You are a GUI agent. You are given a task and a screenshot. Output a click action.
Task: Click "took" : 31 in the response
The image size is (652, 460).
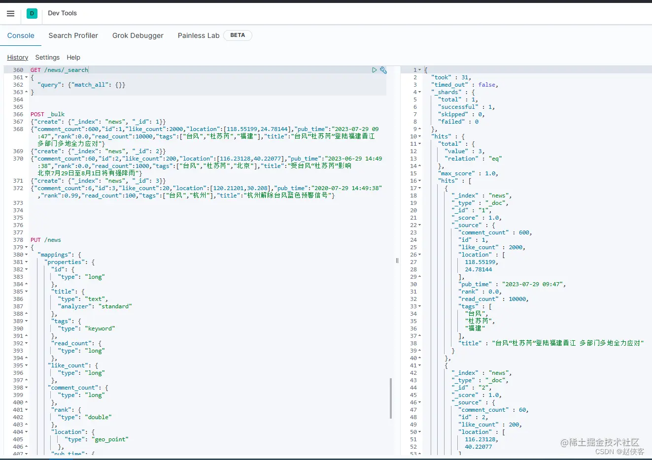(x=451, y=77)
